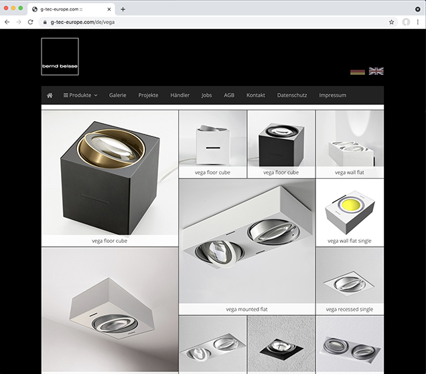Switch site language to English flag
This screenshot has width=426, height=374.
tap(376, 71)
